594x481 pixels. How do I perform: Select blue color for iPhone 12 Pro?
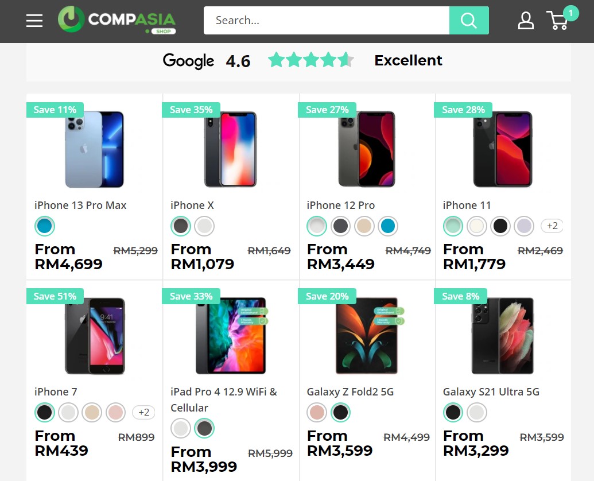click(387, 226)
